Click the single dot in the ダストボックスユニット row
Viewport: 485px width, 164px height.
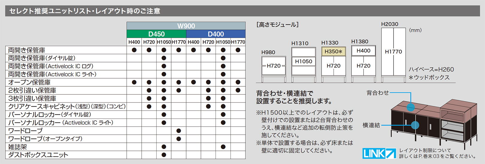[x=164, y=155]
